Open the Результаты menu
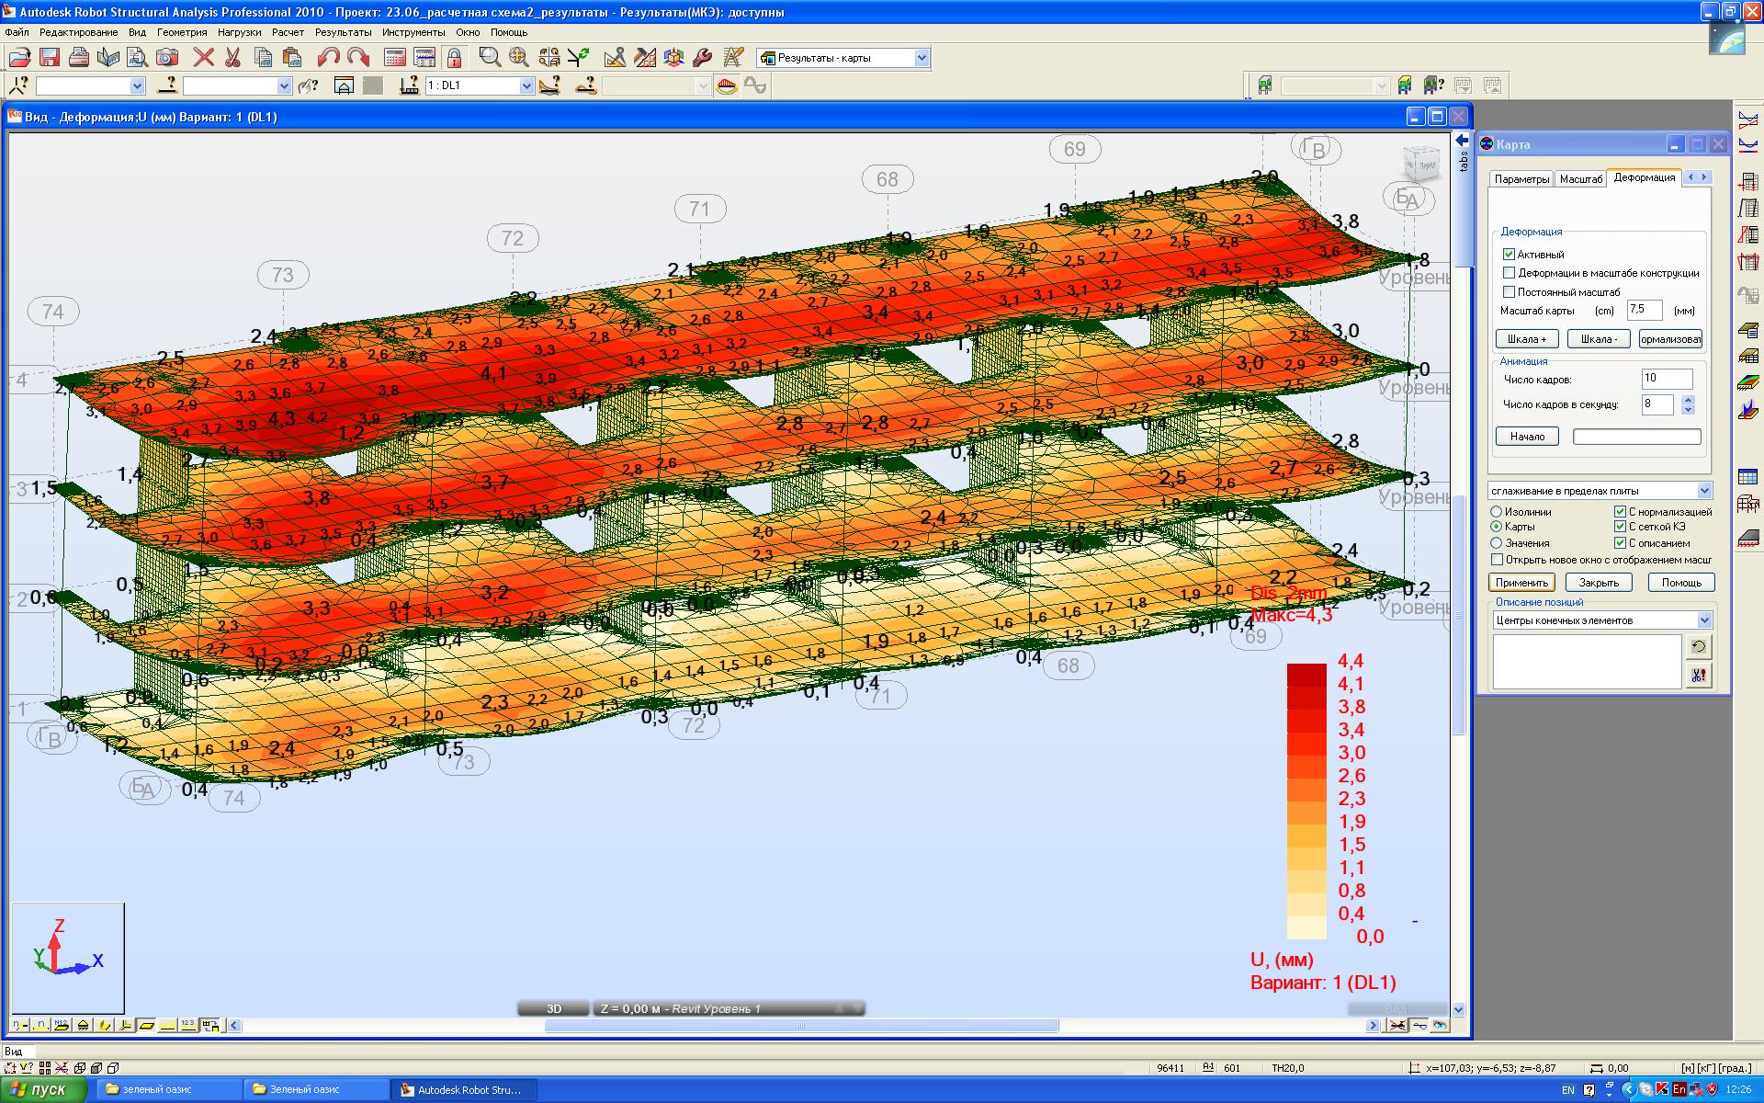Image resolution: width=1764 pixels, height=1103 pixels. pos(342,32)
